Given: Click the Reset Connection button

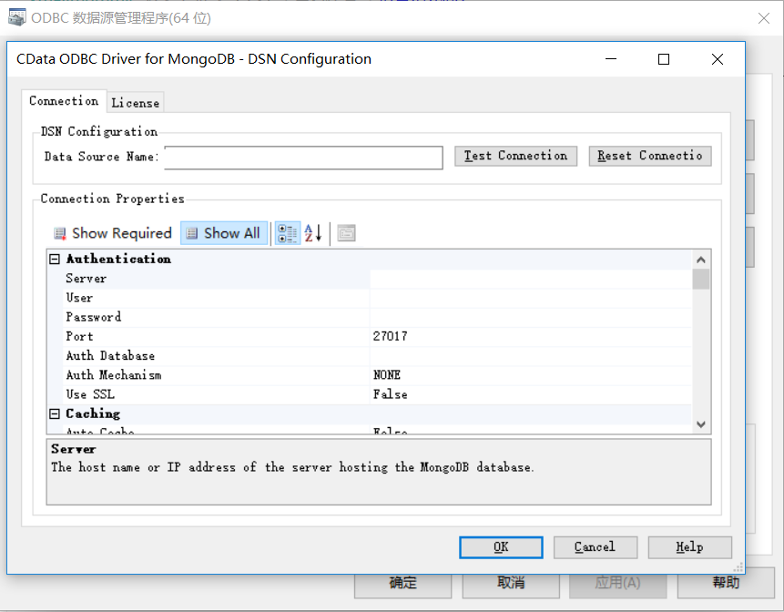Looking at the screenshot, I should click(650, 156).
